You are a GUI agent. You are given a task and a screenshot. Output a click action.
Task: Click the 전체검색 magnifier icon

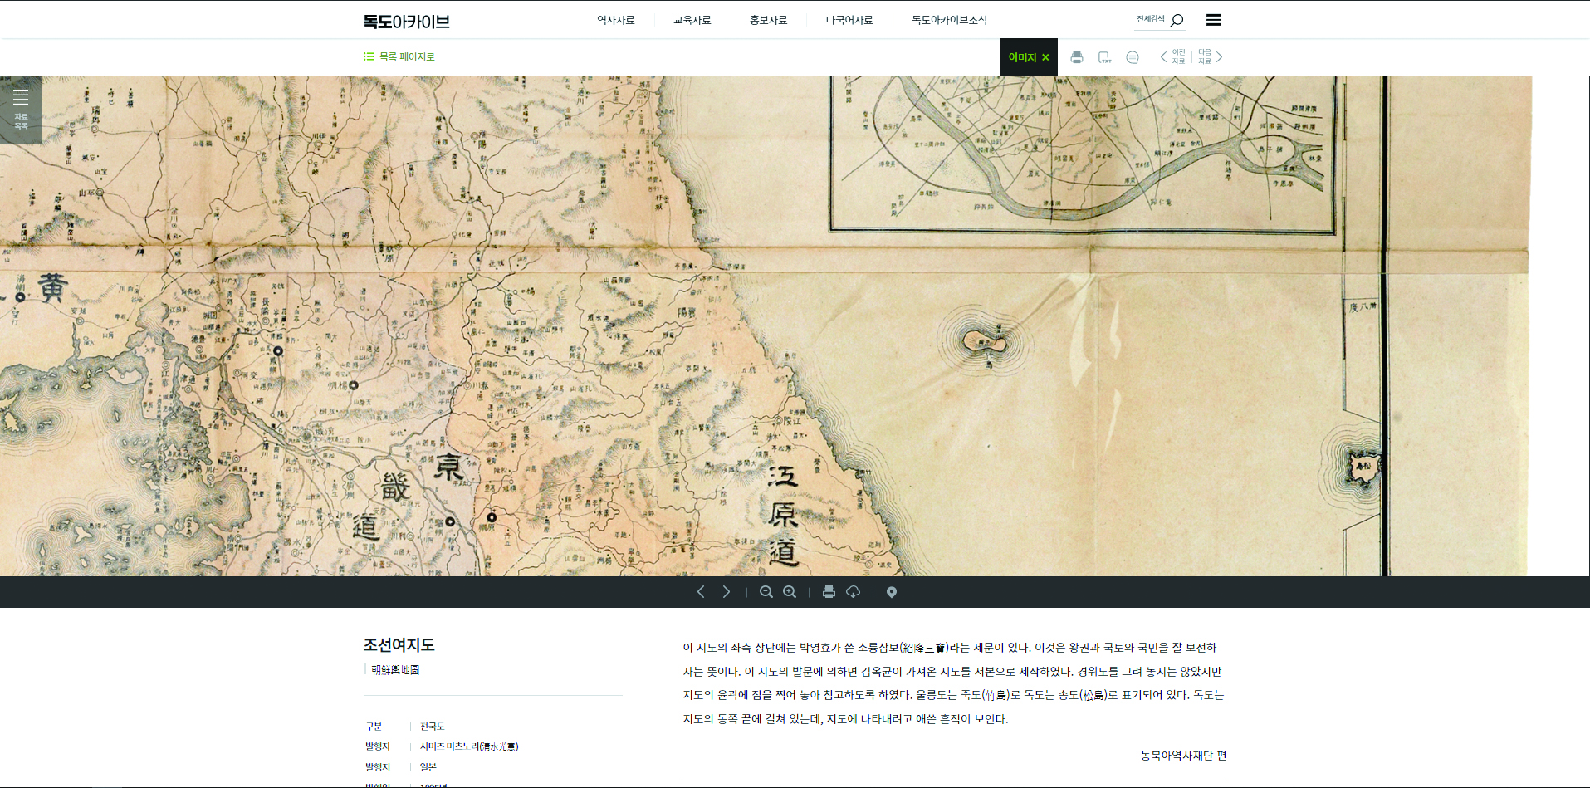point(1177,20)
